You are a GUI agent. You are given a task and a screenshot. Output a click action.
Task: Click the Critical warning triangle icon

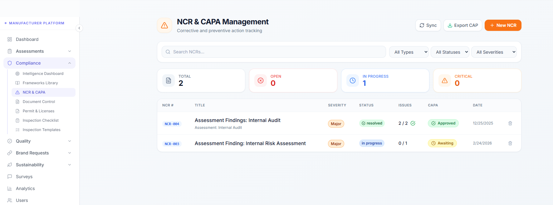[x=445, y=81]
